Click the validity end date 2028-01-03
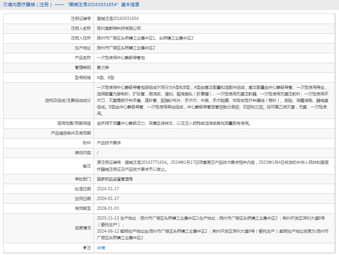Screen dimensions: 339x255 click(108, 208)
